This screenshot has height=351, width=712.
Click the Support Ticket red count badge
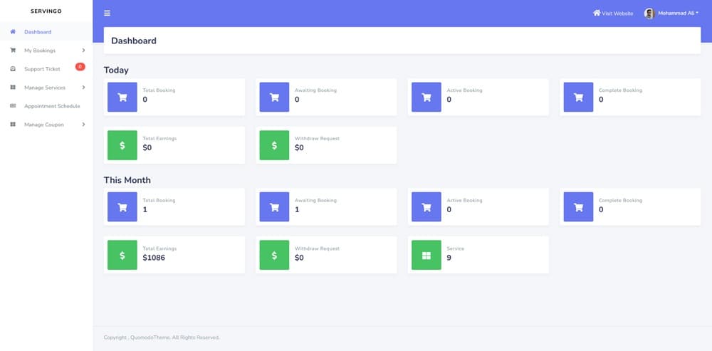[80, 67]
